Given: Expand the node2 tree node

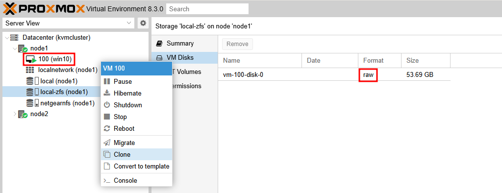Looking at the screenshot, I should [15, 114].
